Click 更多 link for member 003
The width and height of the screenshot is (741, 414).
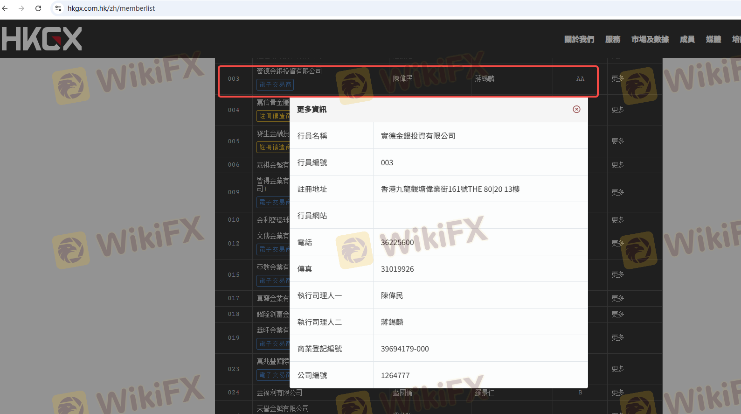pyautogui.click(x=617, y=78)
